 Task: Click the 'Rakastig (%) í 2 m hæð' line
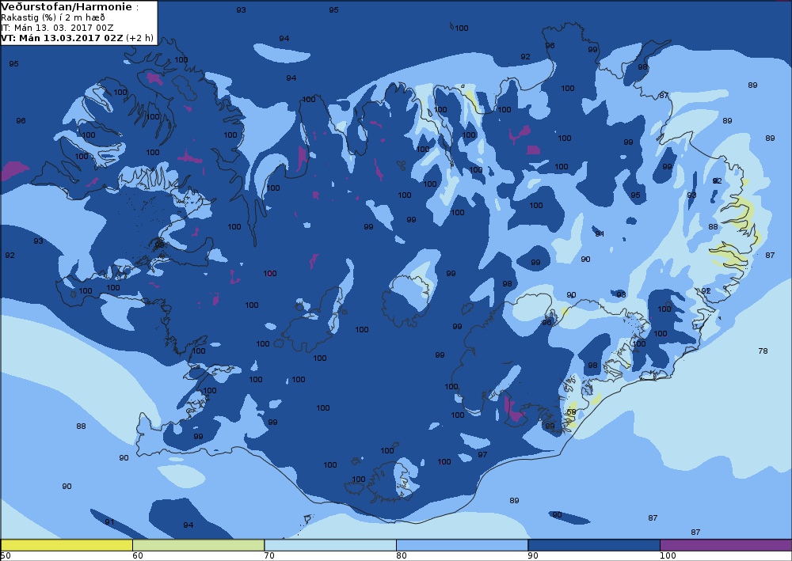(53, 17)
